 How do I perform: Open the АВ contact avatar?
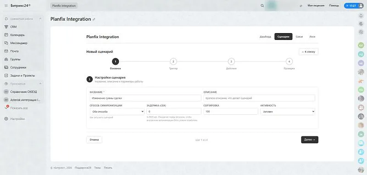pyautogui.click(x=361, y=54)
